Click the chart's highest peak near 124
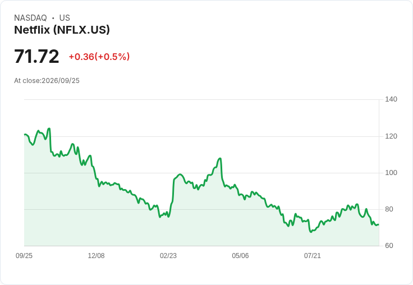The width and height of the screenshot is (413, 285). pyautogui.click(x=49, y=128)
